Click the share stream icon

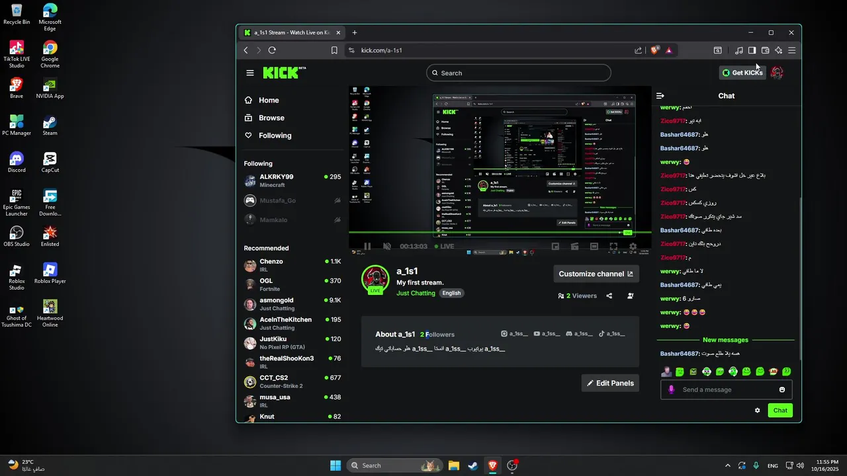(x=609, y=296)
